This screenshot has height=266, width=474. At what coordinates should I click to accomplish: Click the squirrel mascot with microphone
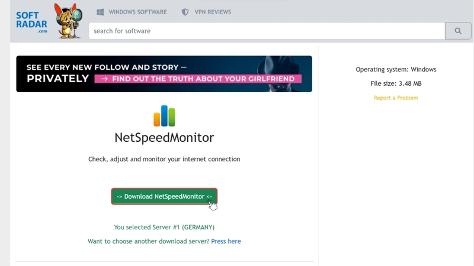tap(68, 21)
